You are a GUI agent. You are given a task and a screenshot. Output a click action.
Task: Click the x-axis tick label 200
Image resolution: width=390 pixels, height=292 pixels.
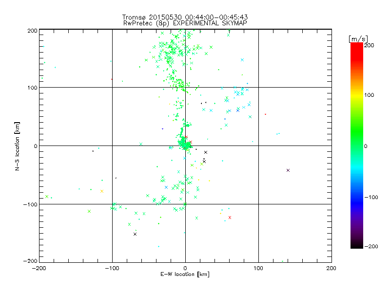(x=331, y=268)
